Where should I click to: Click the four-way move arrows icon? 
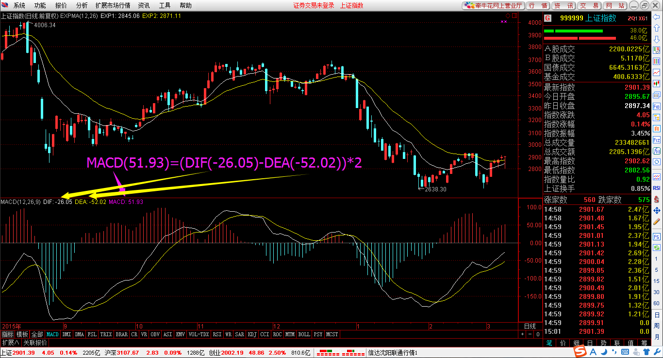click(657, 211)
